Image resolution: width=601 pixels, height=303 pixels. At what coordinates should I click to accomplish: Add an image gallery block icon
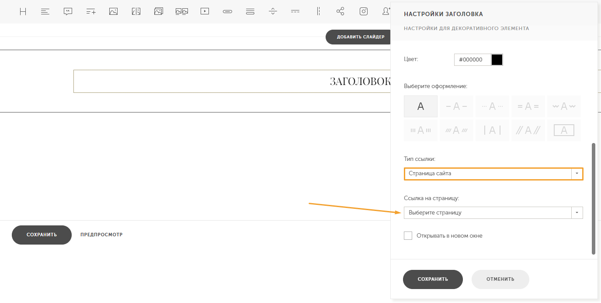click(x=159, y=12)
